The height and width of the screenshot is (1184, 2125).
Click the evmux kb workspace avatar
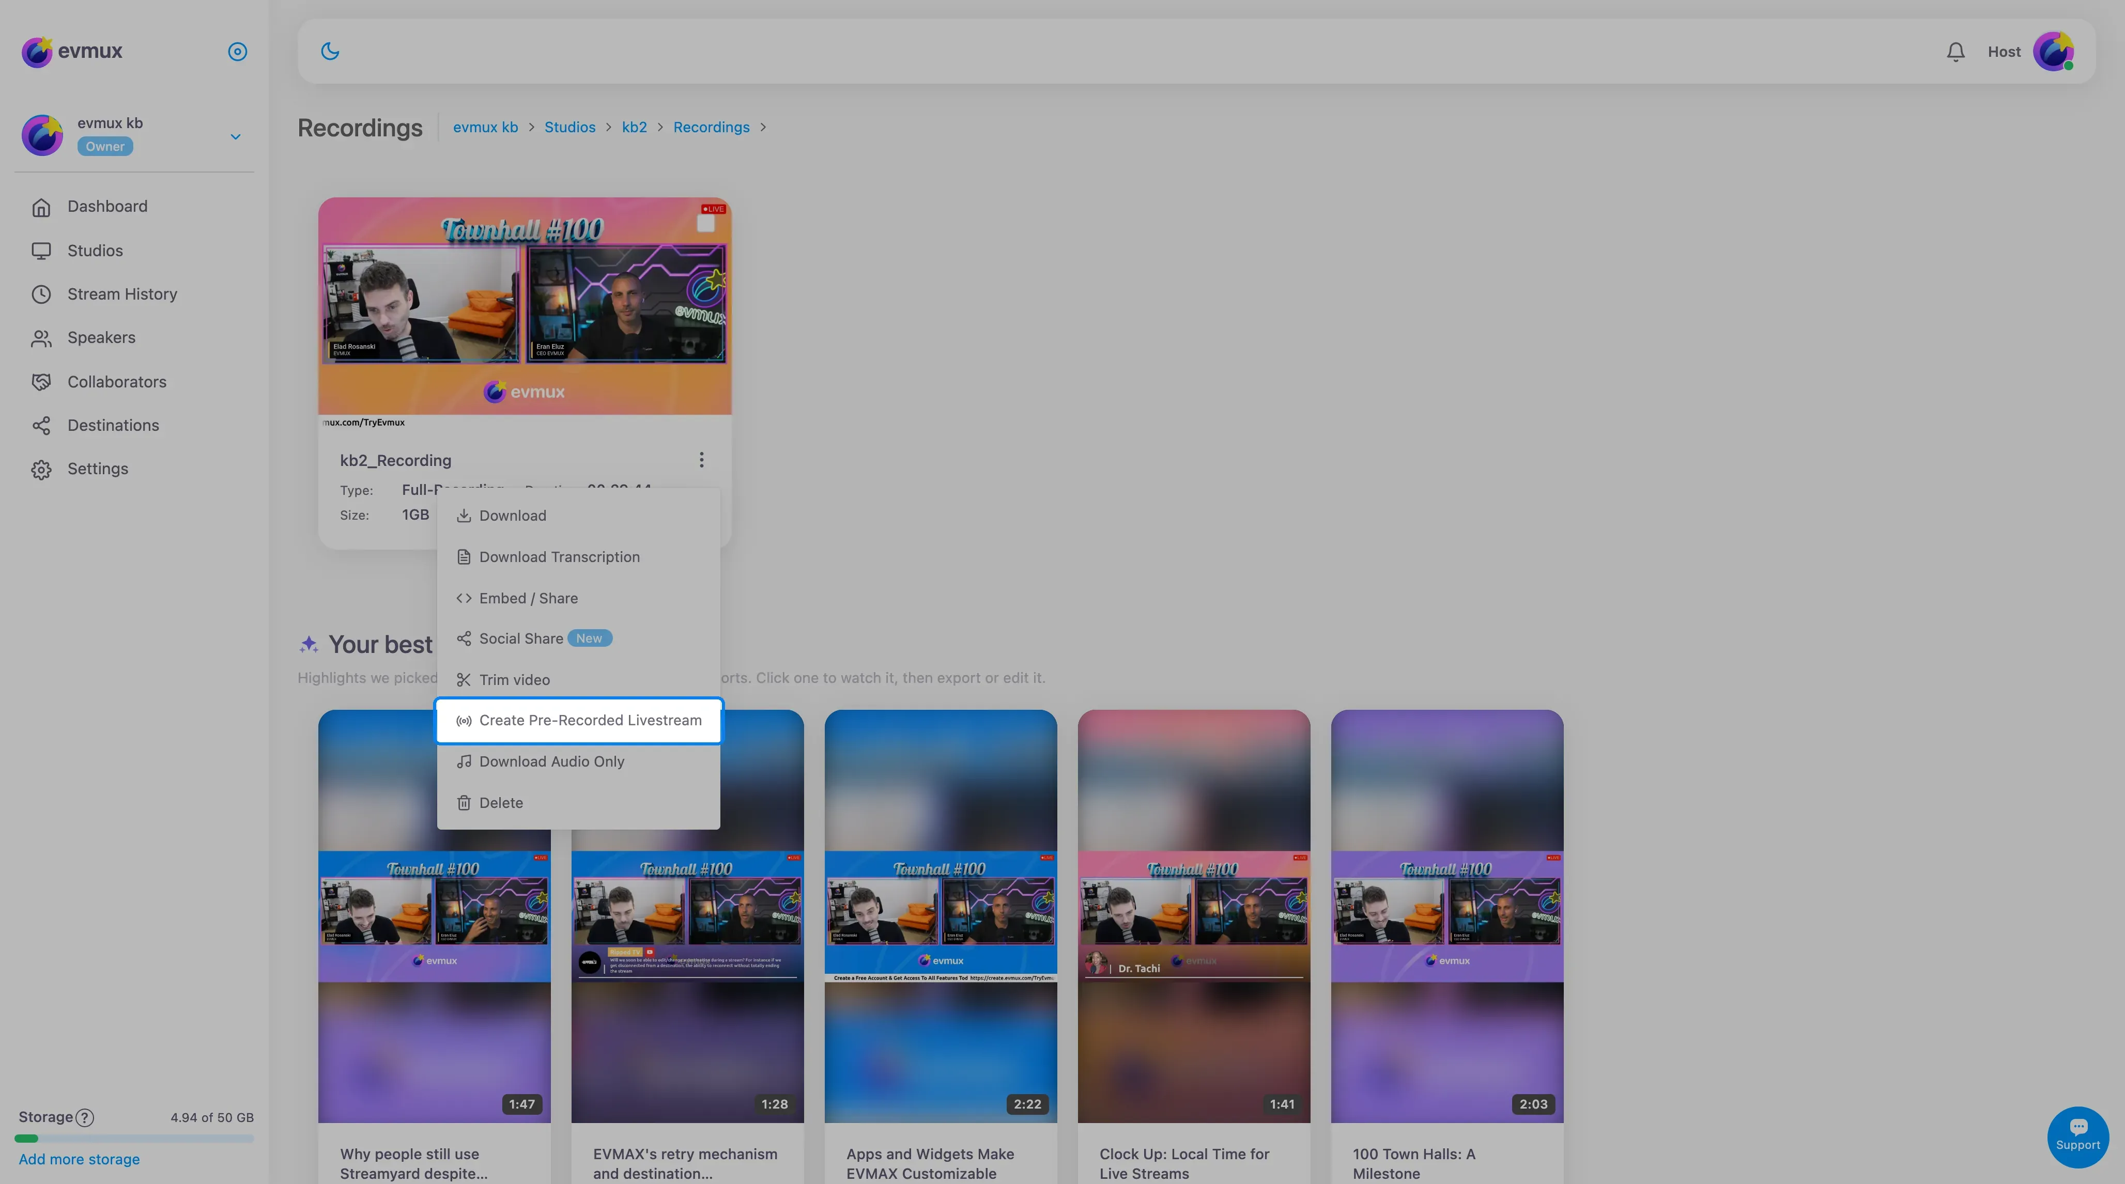[x=42, y=135]
